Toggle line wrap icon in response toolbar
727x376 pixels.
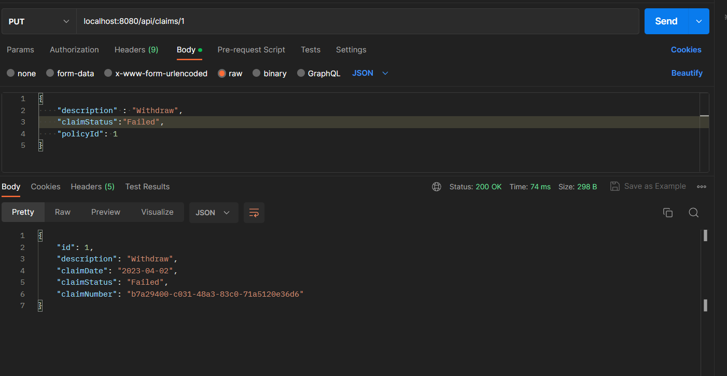pos(254,213)
